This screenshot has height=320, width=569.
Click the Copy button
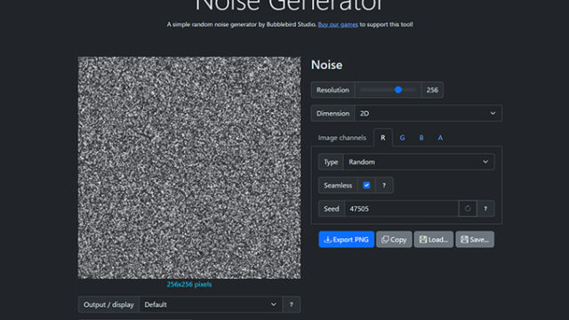click(394, 239)
